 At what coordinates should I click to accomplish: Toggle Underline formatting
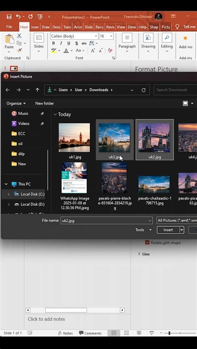point(69,43)
